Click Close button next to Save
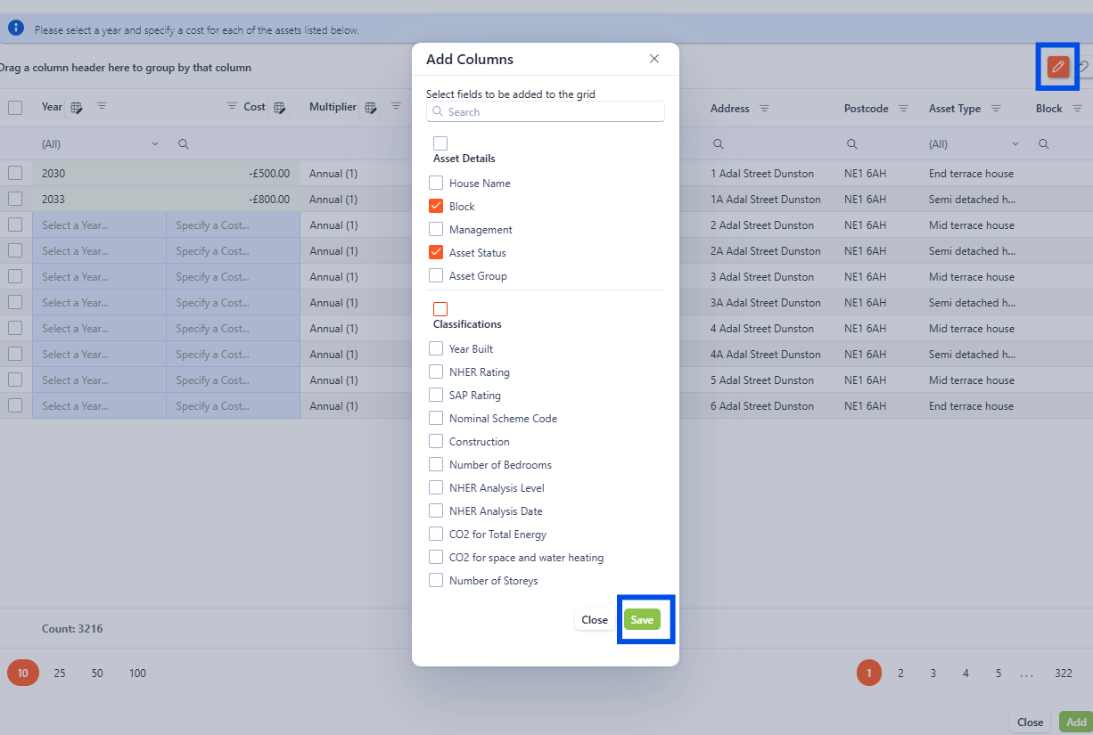 (x=595, y=620)
